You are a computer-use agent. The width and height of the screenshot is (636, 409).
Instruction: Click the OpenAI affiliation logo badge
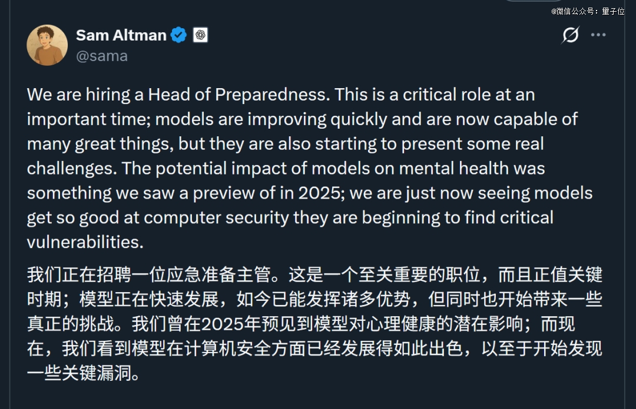[x=200, y=35]
